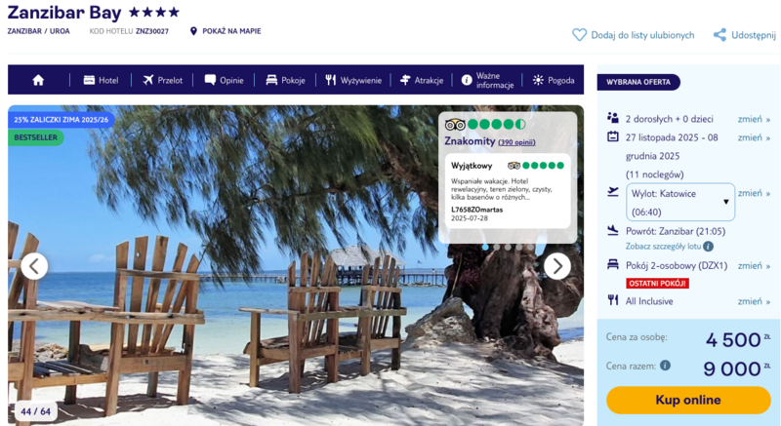
Task: Open the 390 opinii reviews link
Action: coord(516,142)
